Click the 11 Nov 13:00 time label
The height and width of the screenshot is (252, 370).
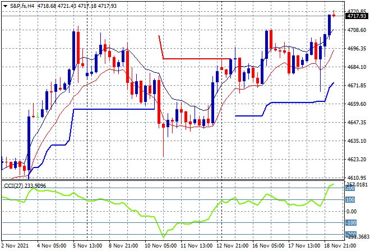click(x=196, y=246)
